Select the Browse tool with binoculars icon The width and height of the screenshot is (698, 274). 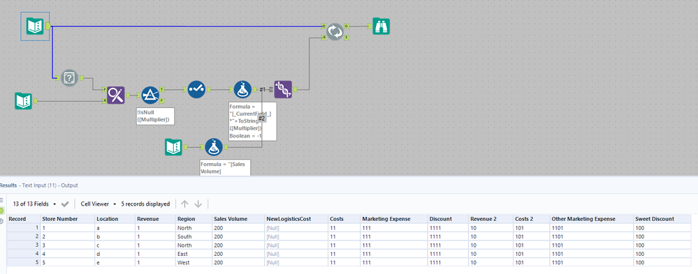(x=381, y=26)
